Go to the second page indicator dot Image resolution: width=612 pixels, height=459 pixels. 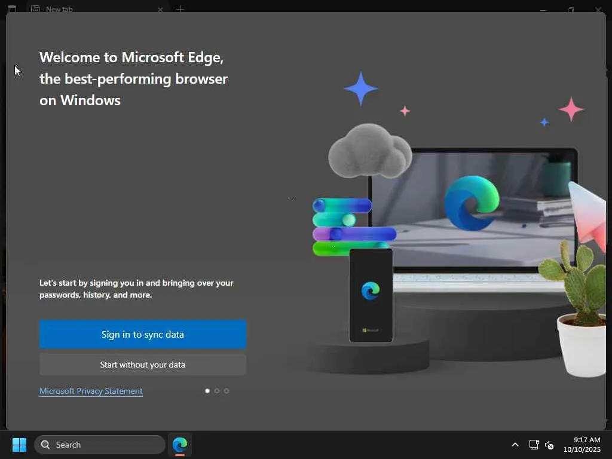click(217, 391)
